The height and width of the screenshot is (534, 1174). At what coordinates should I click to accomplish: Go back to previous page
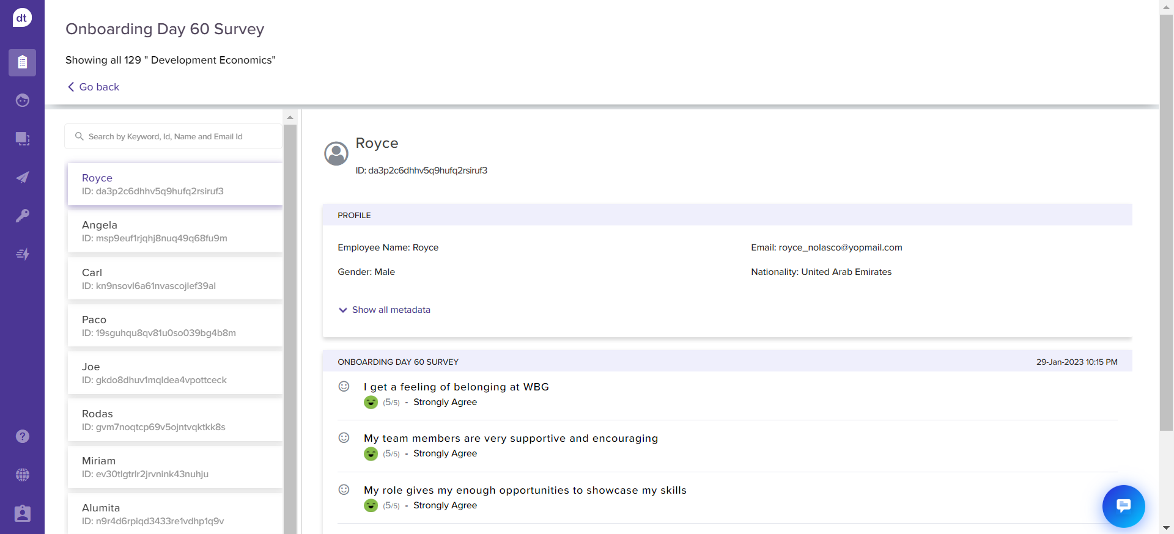tap(94, 87)
